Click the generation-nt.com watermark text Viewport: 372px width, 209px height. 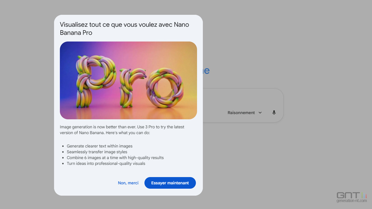[x=352, y=201]
